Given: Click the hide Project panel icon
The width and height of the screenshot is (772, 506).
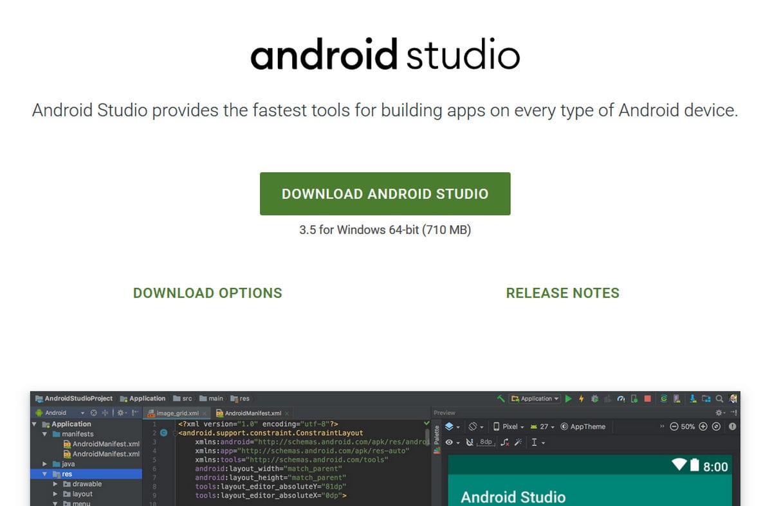Looking at the screenshot, I should point(135,413).
